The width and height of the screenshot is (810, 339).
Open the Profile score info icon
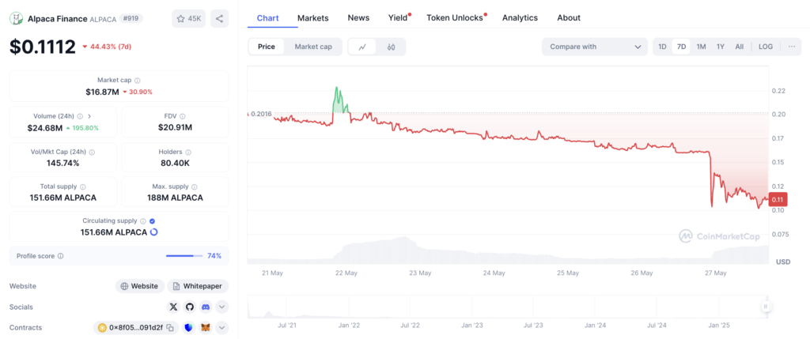tap(60, 256)
